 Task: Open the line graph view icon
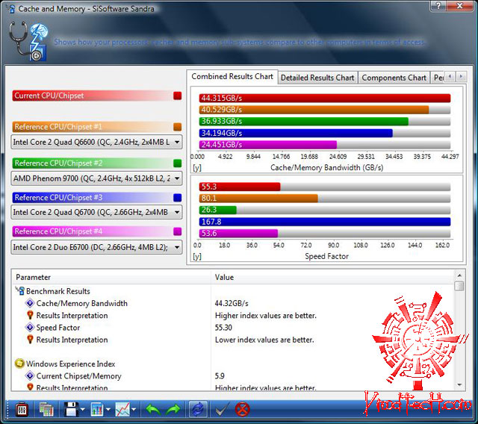[x=122, y=410]
